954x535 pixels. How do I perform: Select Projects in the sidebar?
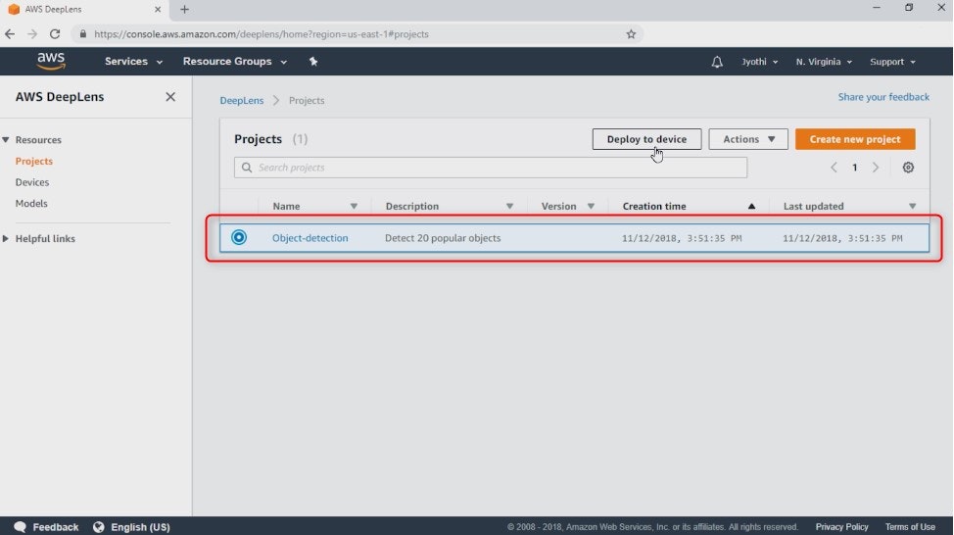(34, 161)
